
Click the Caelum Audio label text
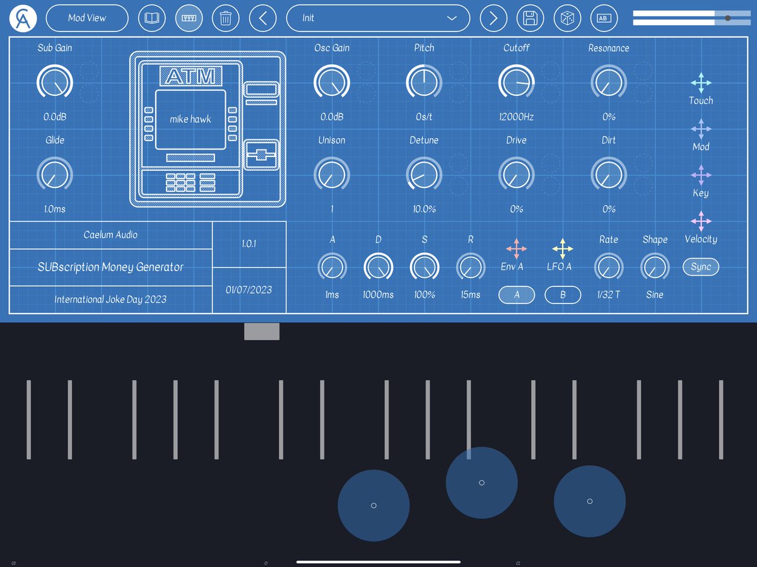coord(110,235)
